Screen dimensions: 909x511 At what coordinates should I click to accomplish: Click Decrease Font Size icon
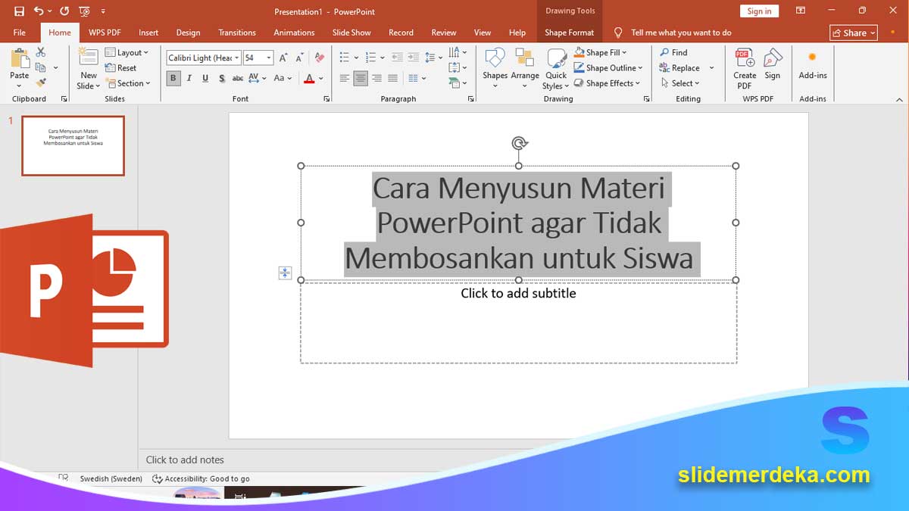pos(299,58)
